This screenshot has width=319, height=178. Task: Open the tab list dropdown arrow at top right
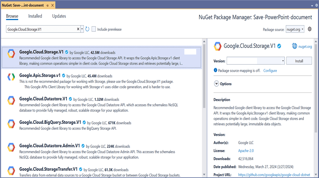(312, 6)
